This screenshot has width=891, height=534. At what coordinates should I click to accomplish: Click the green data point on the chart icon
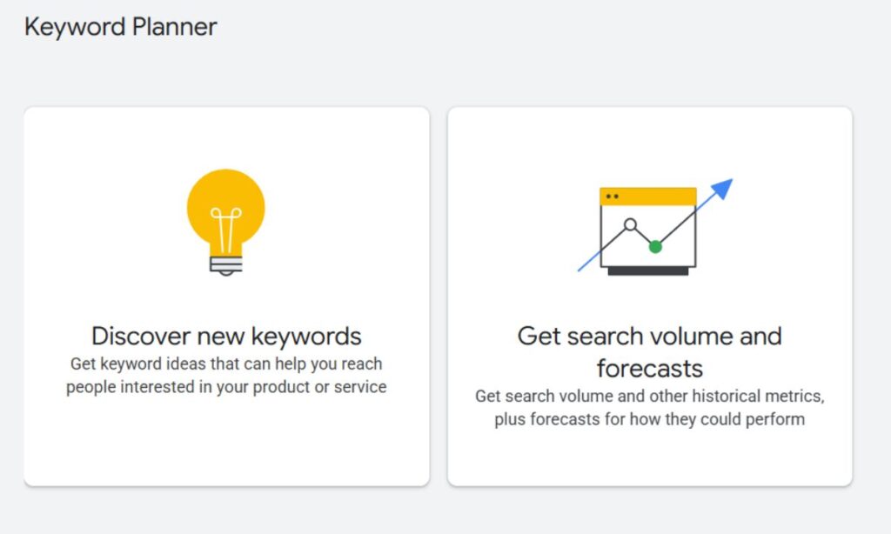pos(656,246)
